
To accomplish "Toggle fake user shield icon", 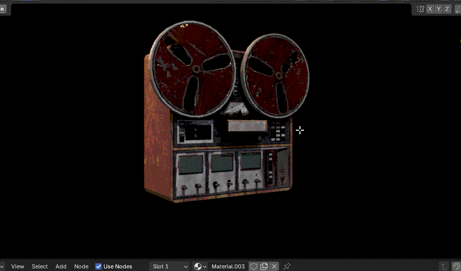I will 253,266.
